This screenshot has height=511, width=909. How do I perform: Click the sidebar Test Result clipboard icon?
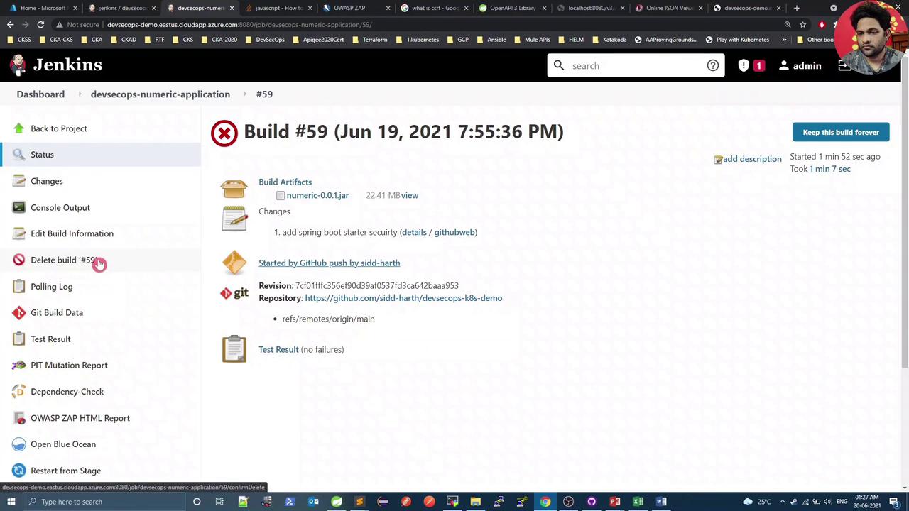(19, 339)
